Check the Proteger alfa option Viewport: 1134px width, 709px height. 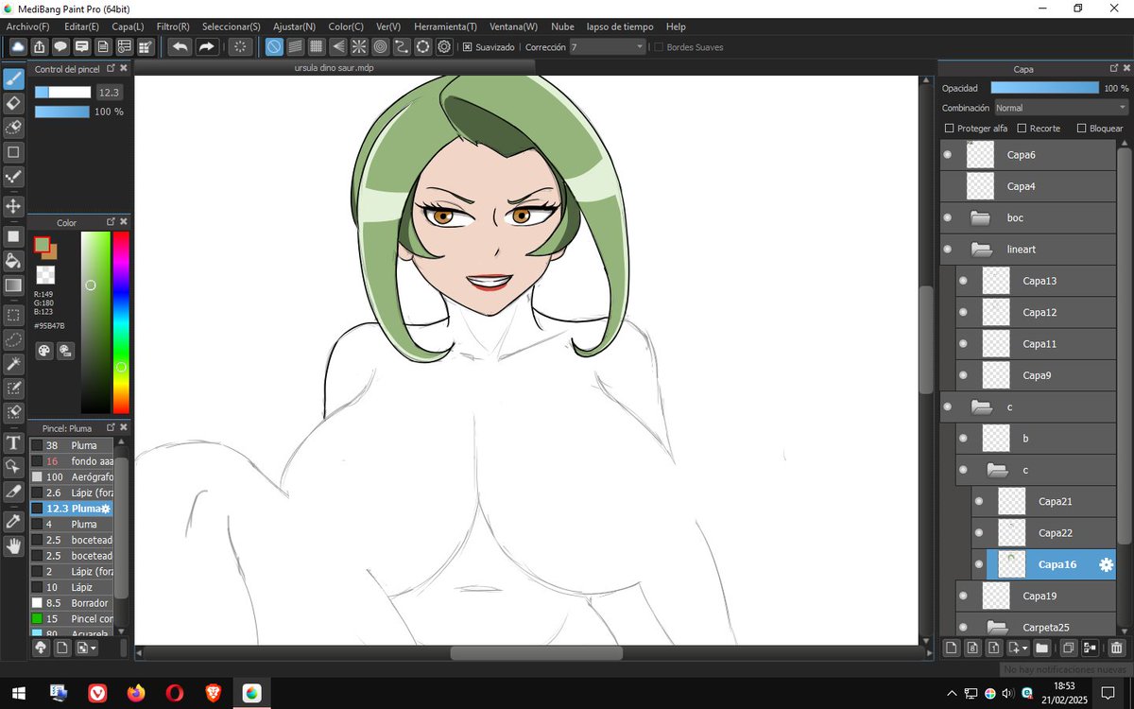pos(950,128)
